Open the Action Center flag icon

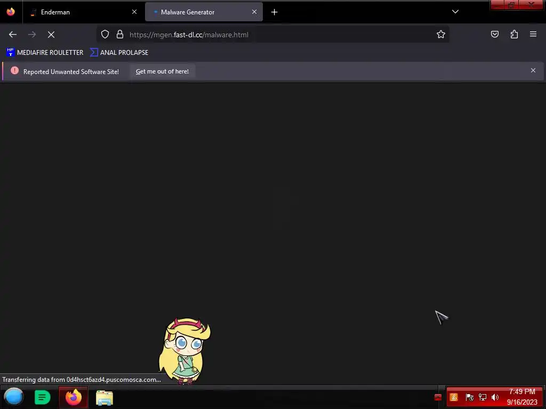pyautogui.click(x=469, y=397)
